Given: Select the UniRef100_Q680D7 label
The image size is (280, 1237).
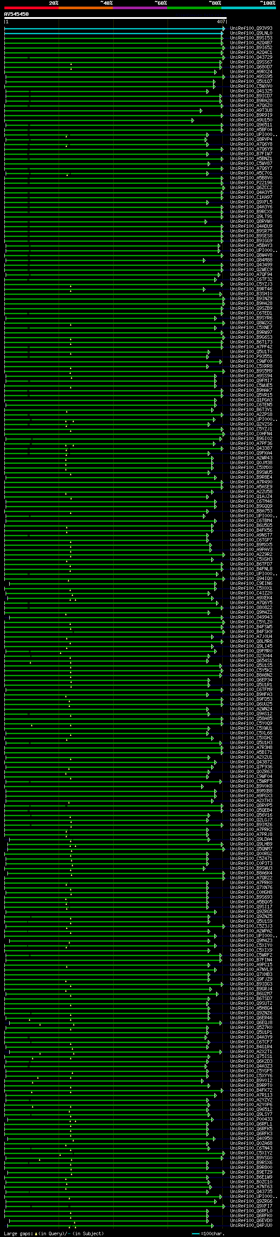Looking at the screenshot, I should (251, 67).
